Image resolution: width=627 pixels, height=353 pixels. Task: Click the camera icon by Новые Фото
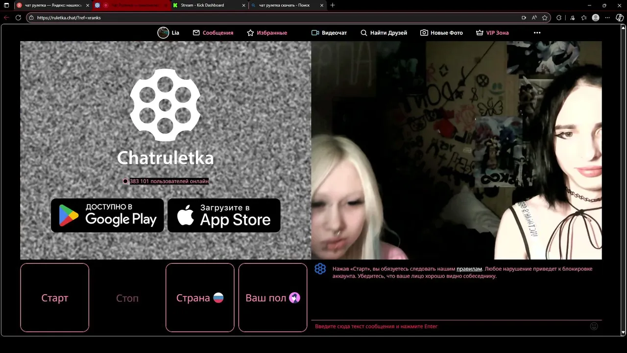click(424, 33)
